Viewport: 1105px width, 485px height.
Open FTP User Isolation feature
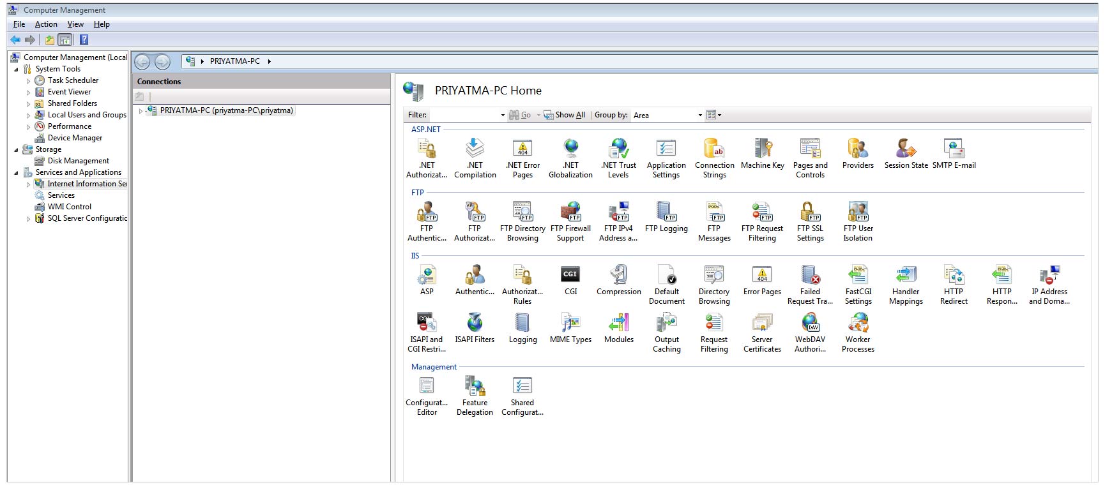coord(858,221)
